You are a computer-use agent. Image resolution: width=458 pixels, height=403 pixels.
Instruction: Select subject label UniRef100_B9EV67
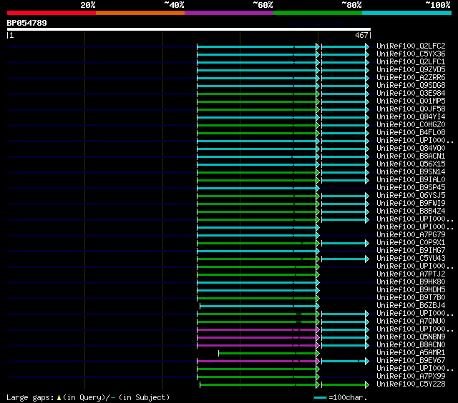point(411,361)
